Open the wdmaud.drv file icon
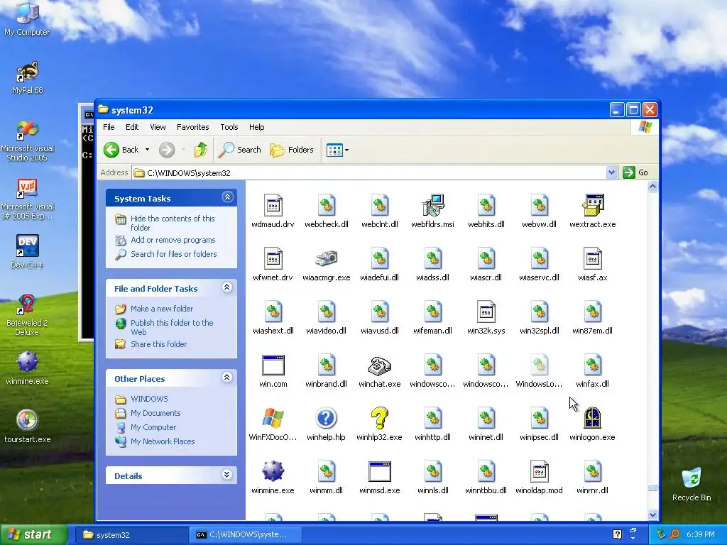Viewport: 727px width, 545px height. pyautogui.click(x=273, y=205)
